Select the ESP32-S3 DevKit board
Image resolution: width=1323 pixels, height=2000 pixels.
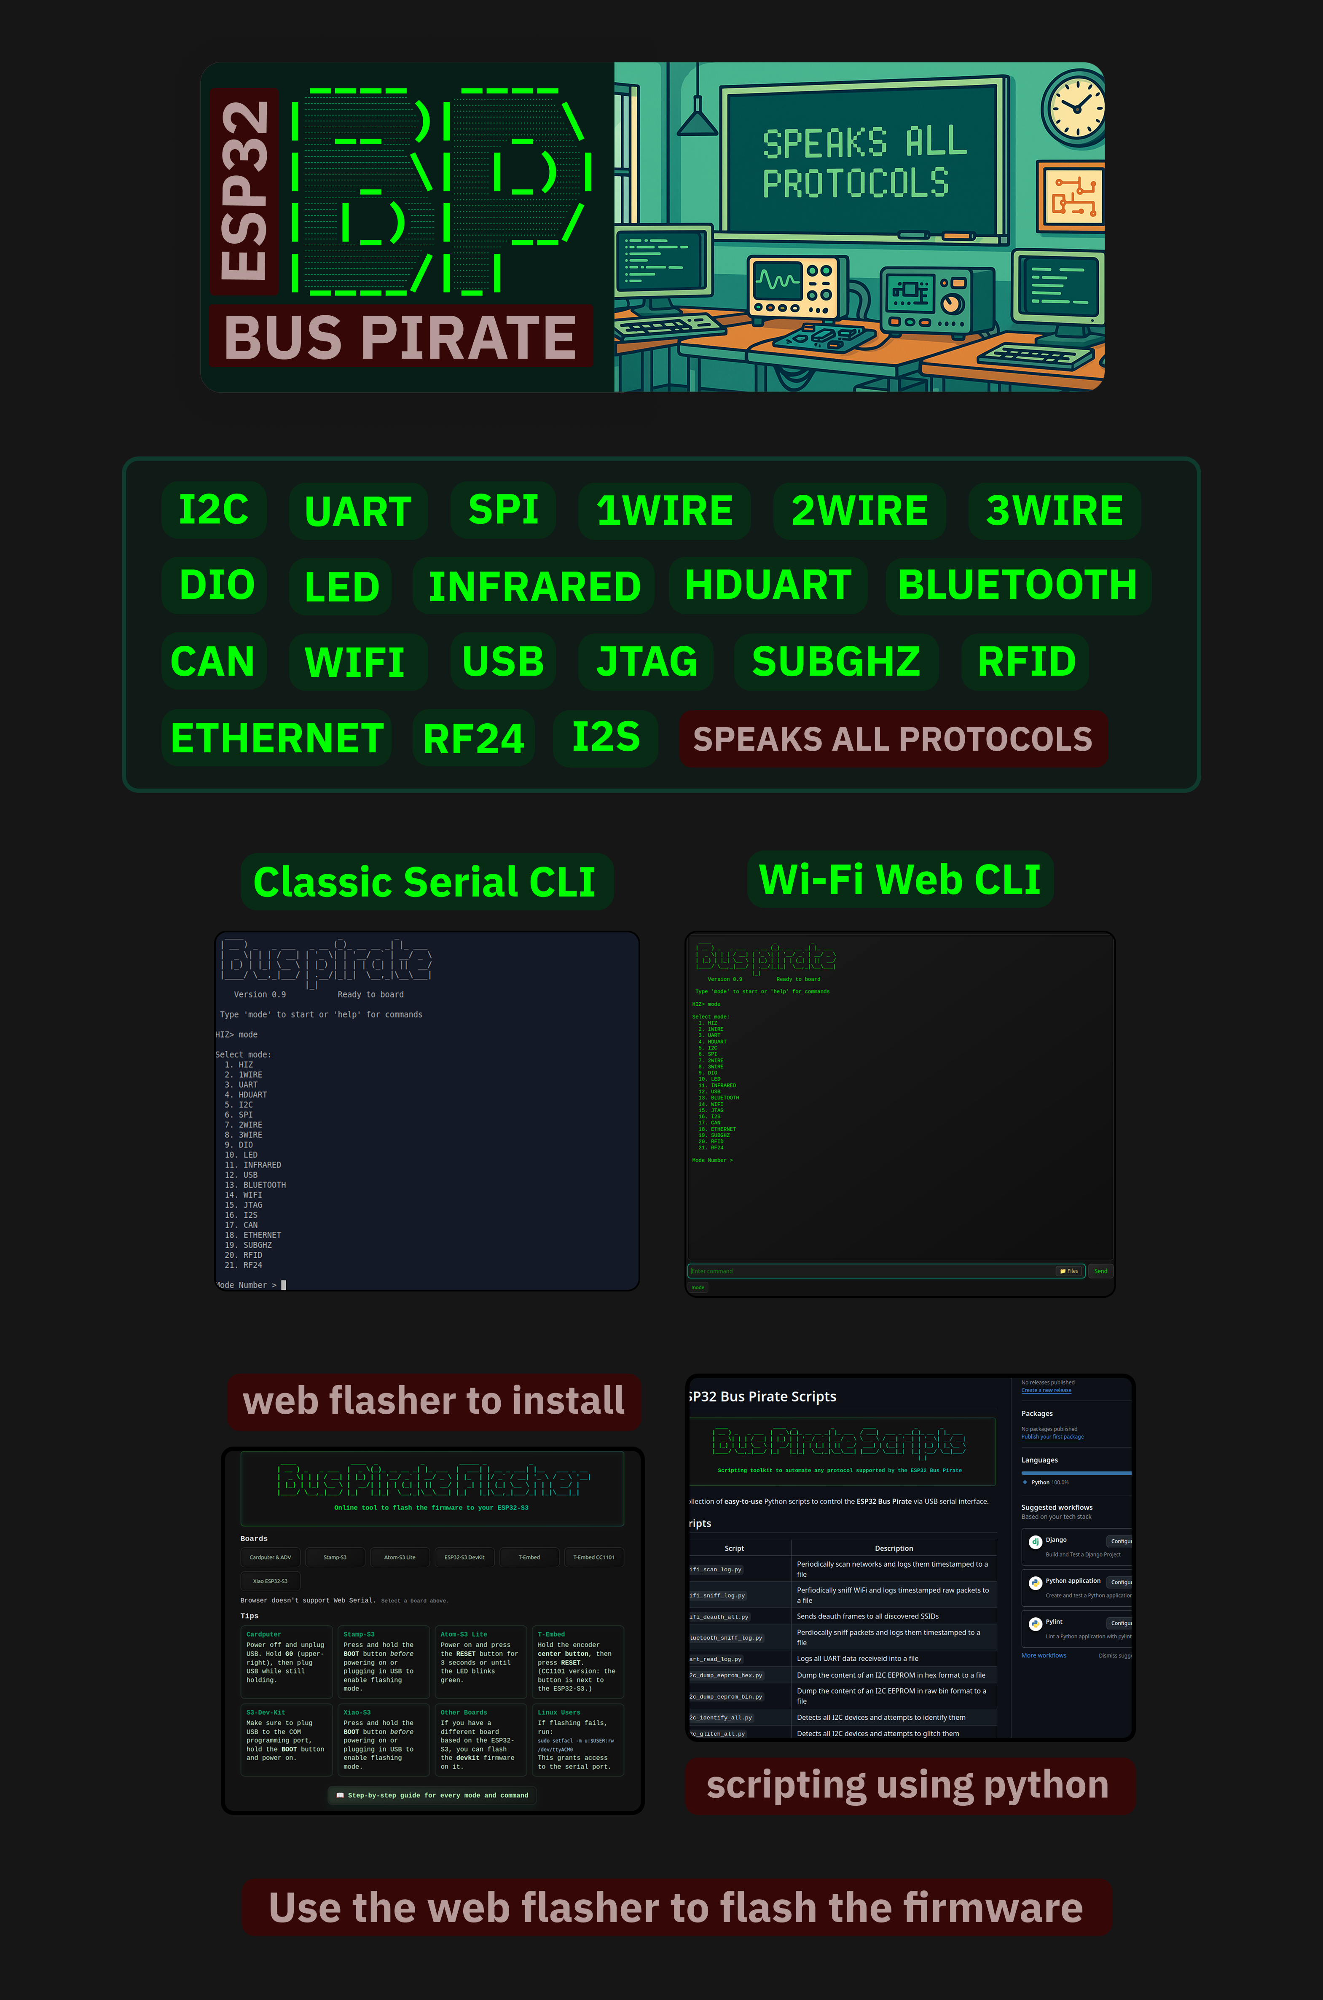pos(464,1557)
